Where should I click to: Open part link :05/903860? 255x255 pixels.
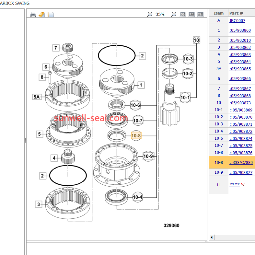(240, 30)
